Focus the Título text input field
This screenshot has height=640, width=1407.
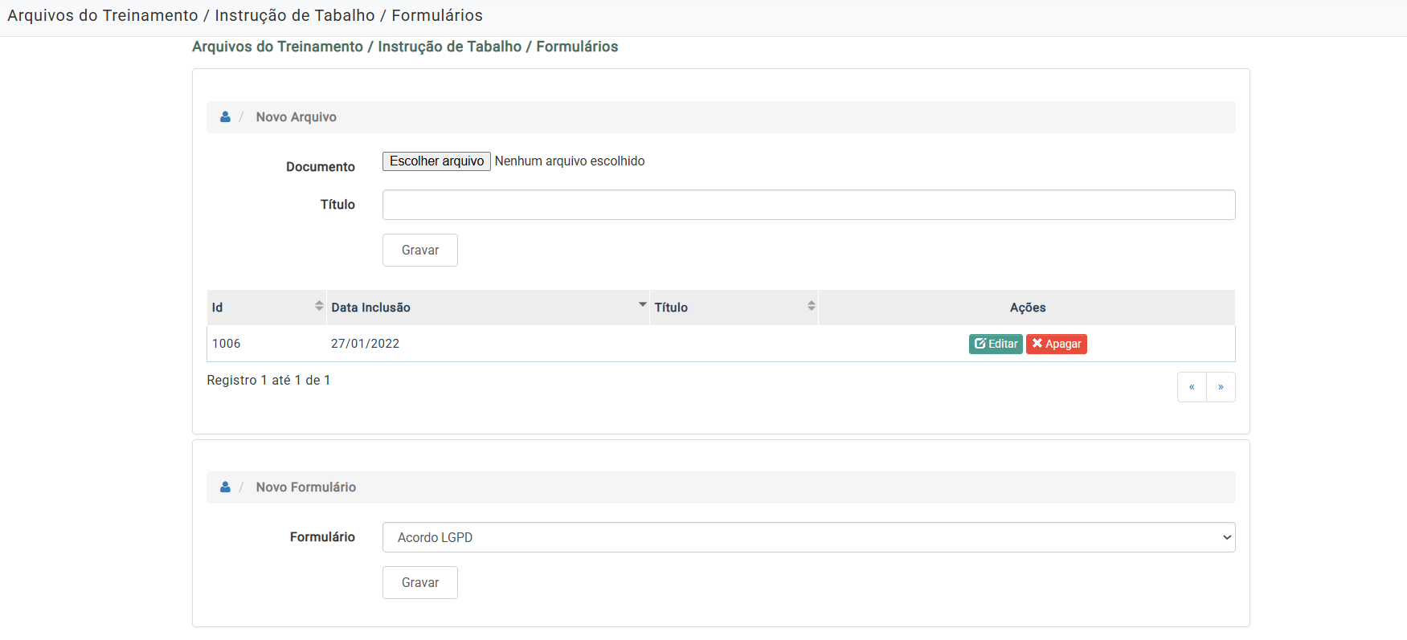[x=808, y=205]
